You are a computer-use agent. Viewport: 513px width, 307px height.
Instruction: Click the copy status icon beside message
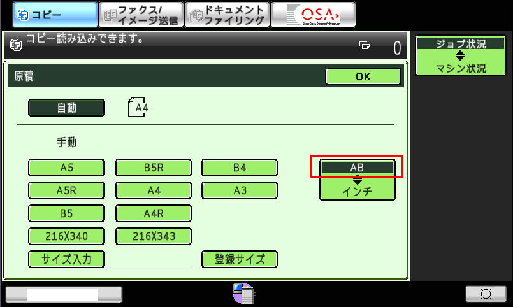click(x=17, y=44)
